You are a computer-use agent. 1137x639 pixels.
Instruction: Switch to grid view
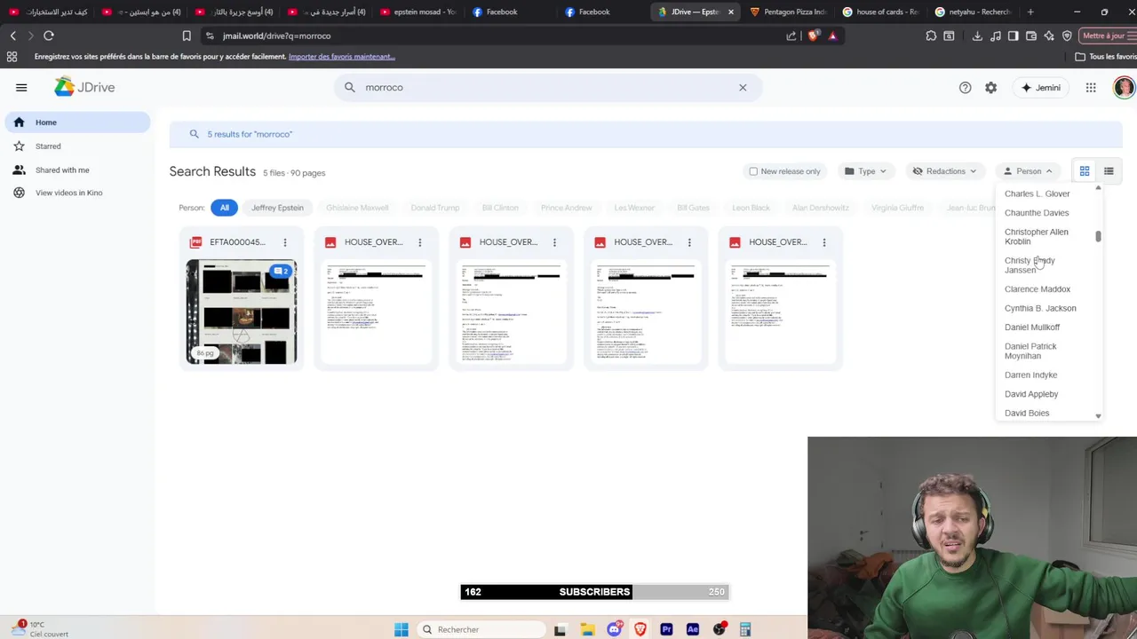click(1085, 171)
